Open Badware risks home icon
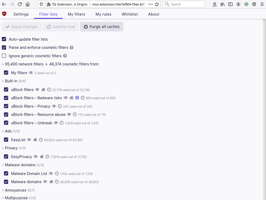The width and height of the screenshot is (266, 200). (x=71, y=98)
